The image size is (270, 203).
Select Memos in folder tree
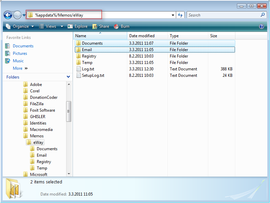(37, 136)
